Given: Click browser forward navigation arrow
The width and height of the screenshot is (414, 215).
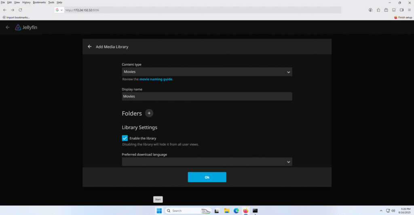Looking at the screenshot, I should [13, 10].
